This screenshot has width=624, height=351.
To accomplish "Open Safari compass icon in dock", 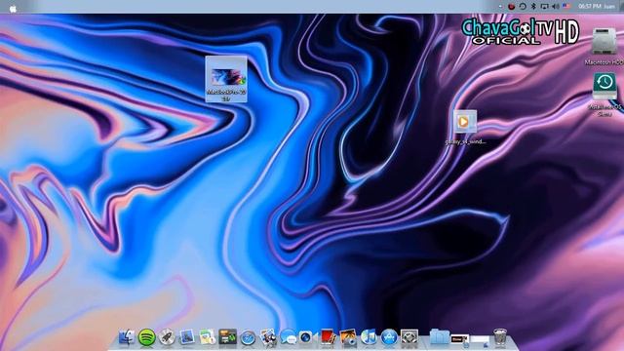I will (248, 338).
